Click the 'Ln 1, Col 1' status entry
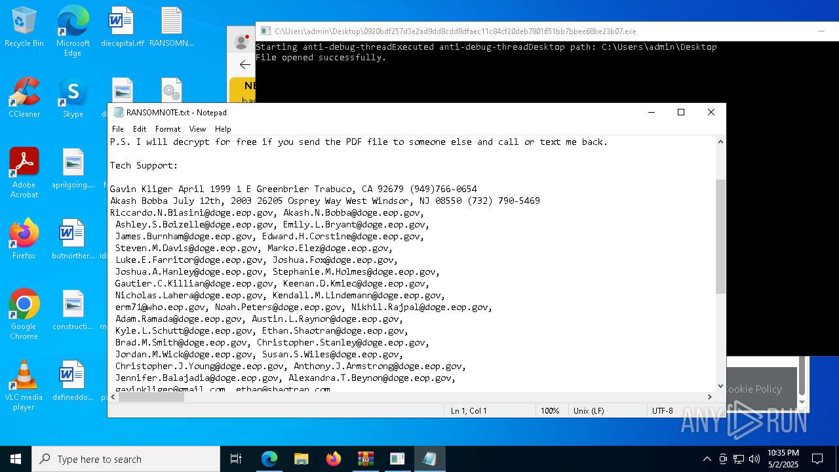 click(x=469, y=411)
